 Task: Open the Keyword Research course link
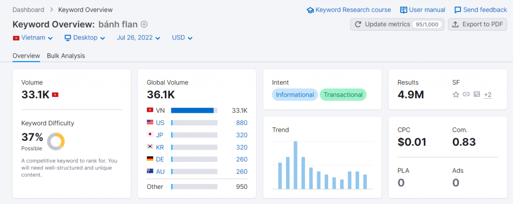pos(349,10)
